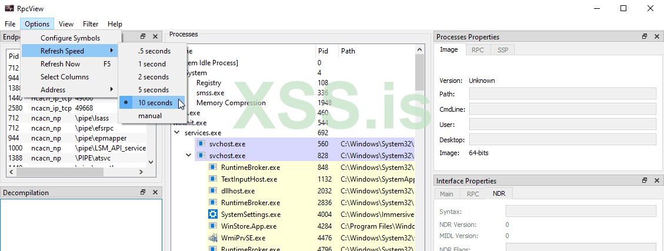Click the Path field in Processes Properties
This screenshot has width=664, height=251.
point(563,93)
